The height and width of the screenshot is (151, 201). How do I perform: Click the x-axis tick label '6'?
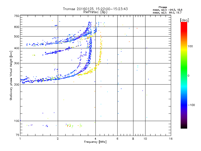tap(117, 139)
